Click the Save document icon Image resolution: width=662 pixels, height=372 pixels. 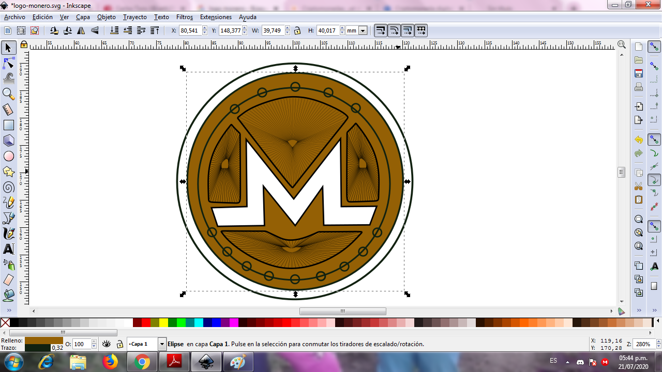click(x=639, y=73)
